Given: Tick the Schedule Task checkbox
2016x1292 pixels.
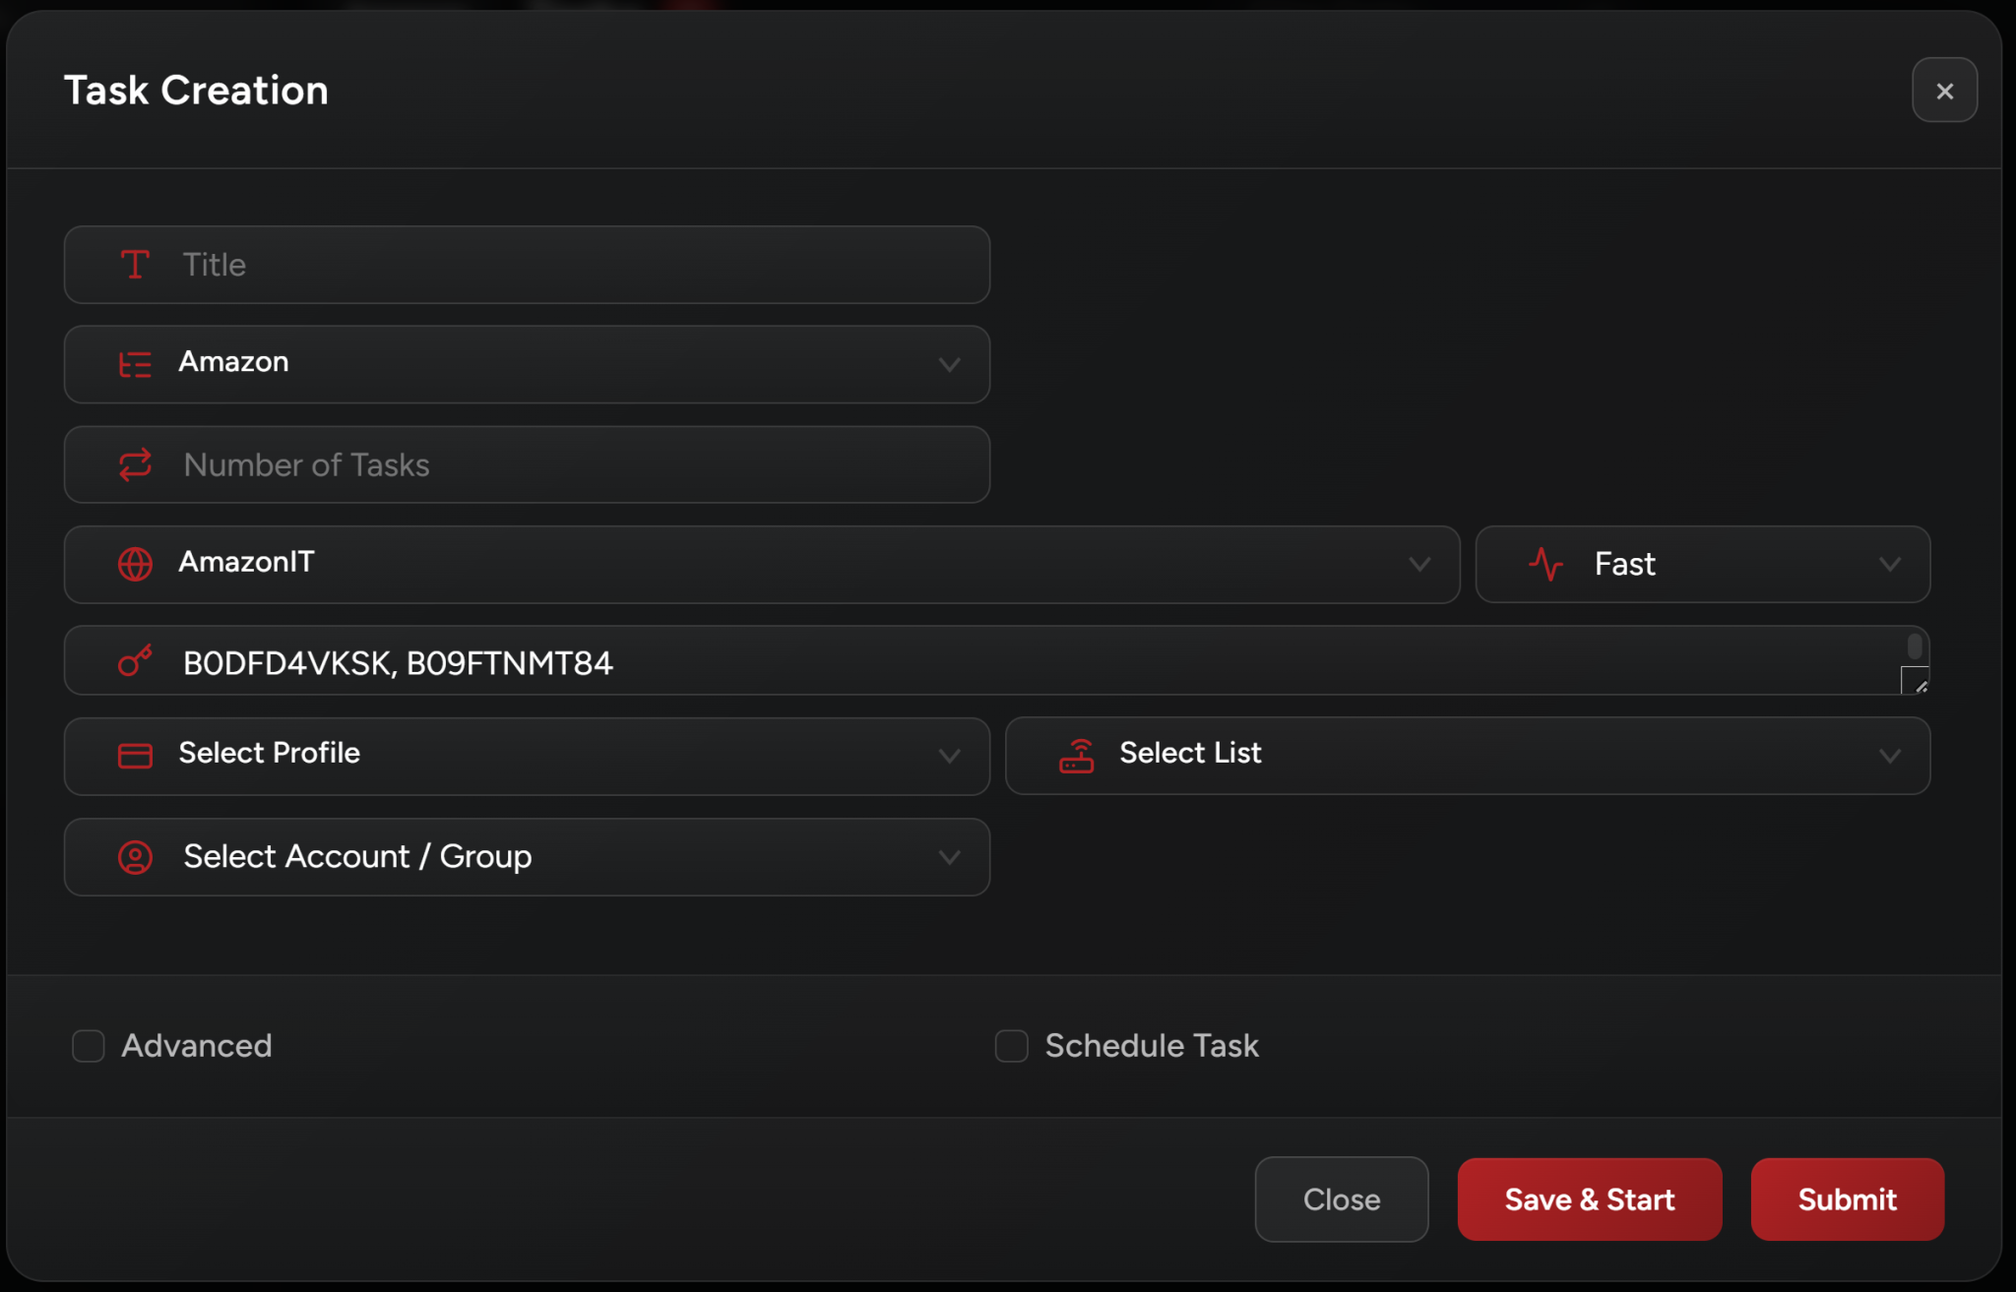Looking at the screenshot, I should (x=1011, y=1046).
